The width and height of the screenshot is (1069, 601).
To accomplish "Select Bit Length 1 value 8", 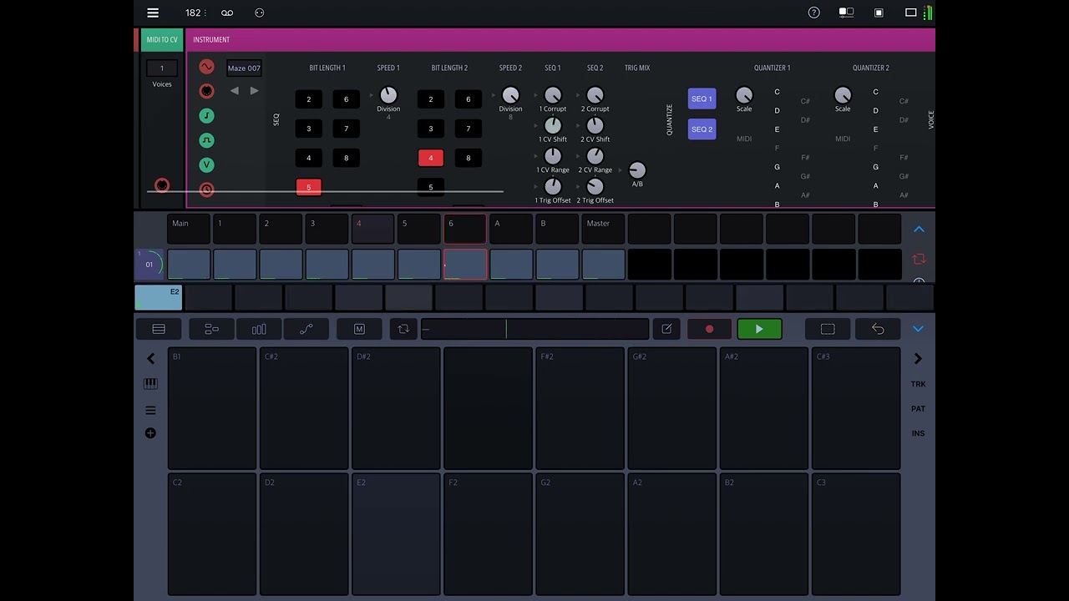I will tap(346, 158).
